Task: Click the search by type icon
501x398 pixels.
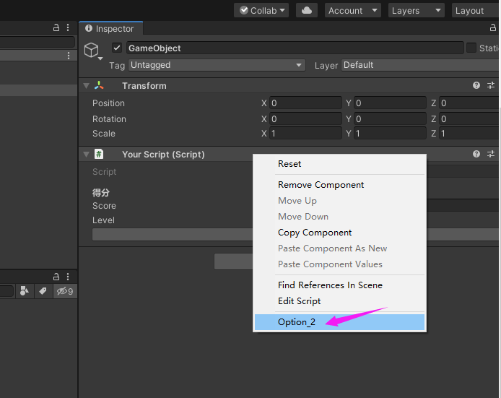Action: 25,291
